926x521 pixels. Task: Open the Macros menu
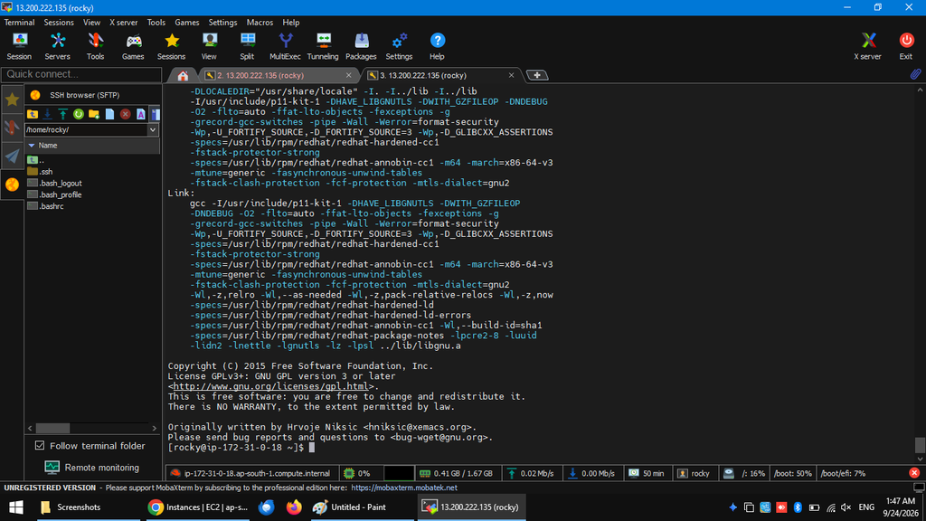pos(260,23)
